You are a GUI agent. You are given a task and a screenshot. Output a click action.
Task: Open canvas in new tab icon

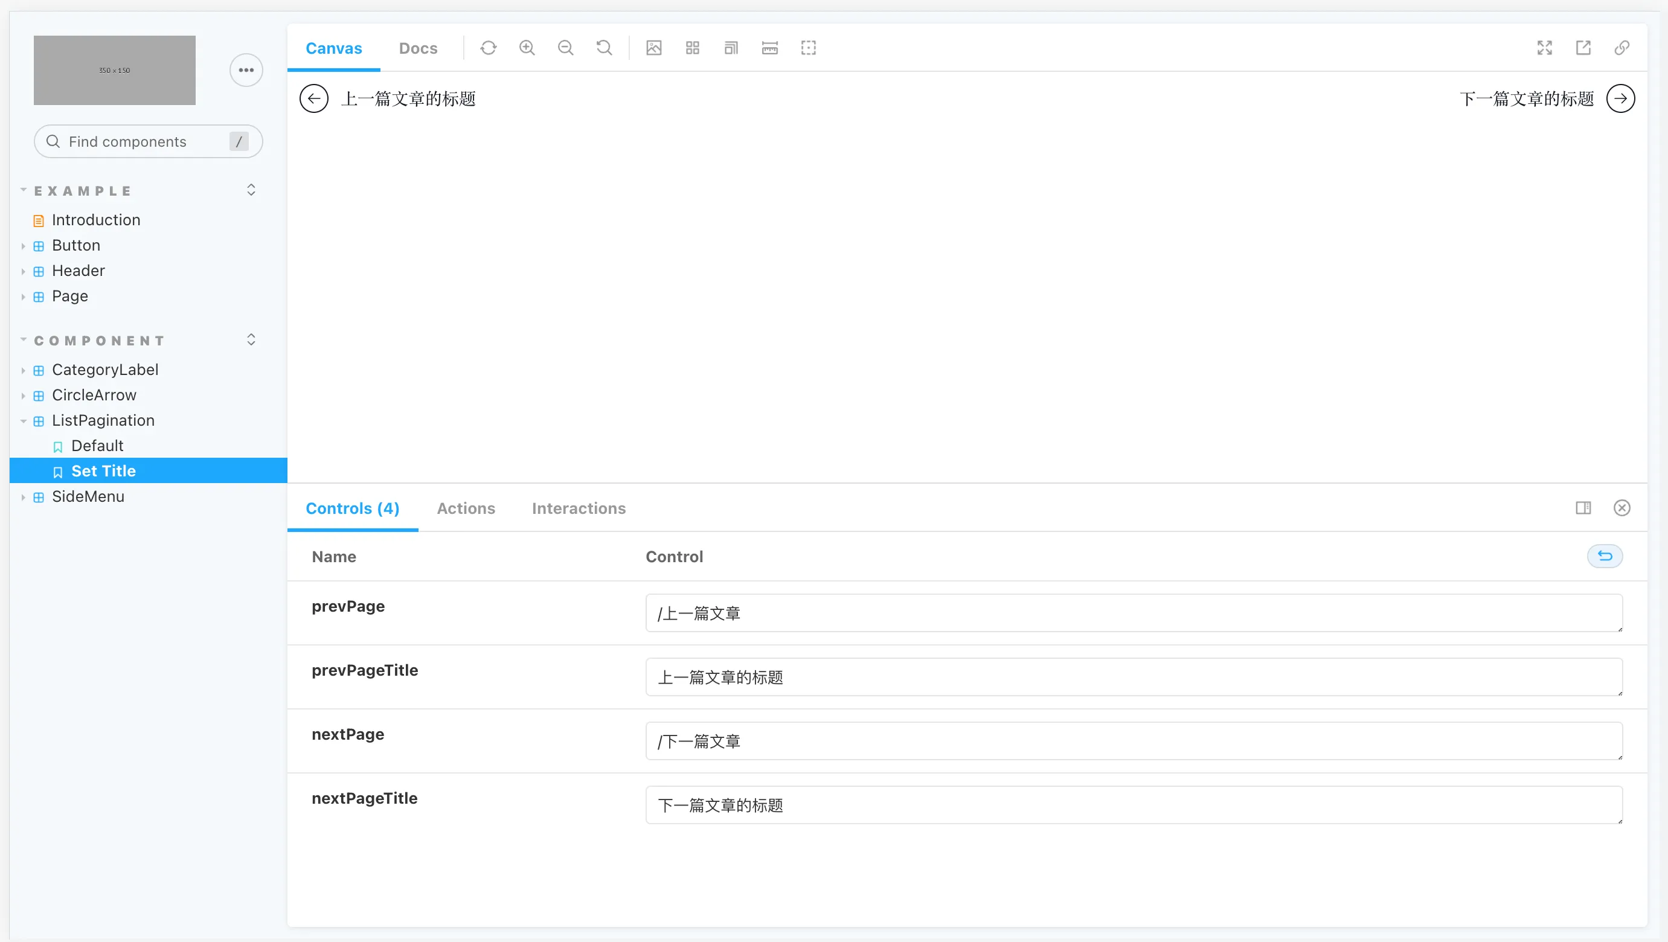click(x=1583, y=48)
